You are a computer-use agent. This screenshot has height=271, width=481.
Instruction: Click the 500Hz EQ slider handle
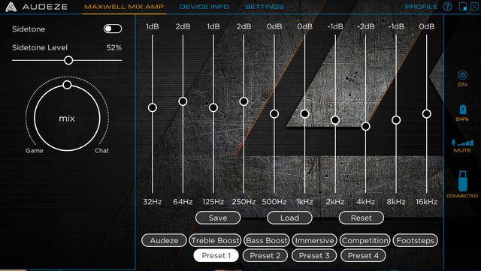274,114
